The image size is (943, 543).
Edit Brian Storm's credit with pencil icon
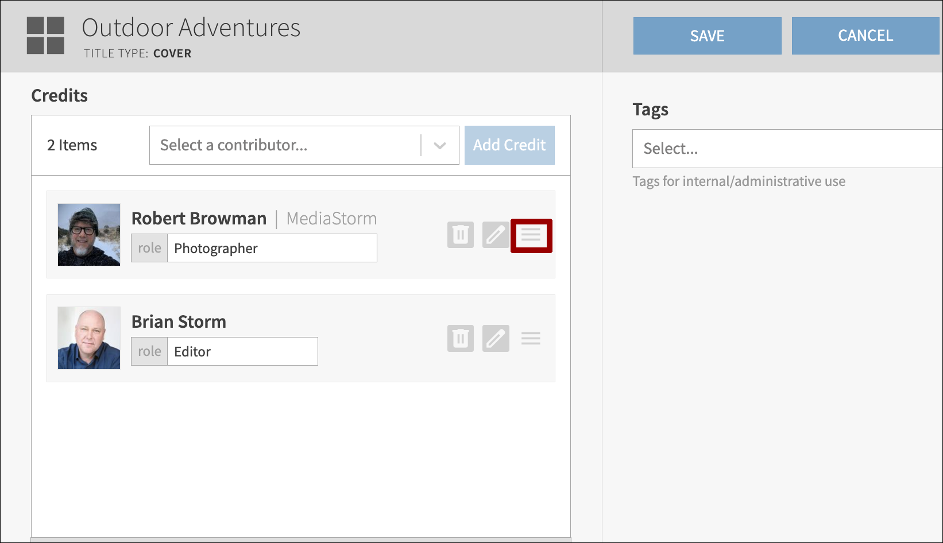click(x=496, y=338)
